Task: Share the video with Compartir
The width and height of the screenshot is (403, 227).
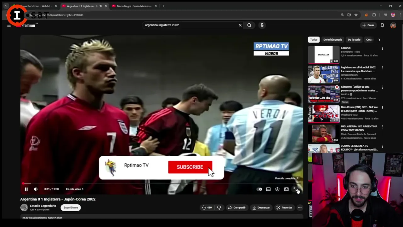Action: point(237,207)
